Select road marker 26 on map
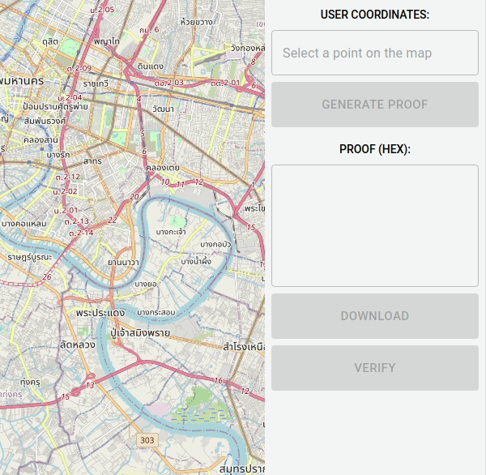The width and height of the screenshot is (486, 475). click(47, 276)
